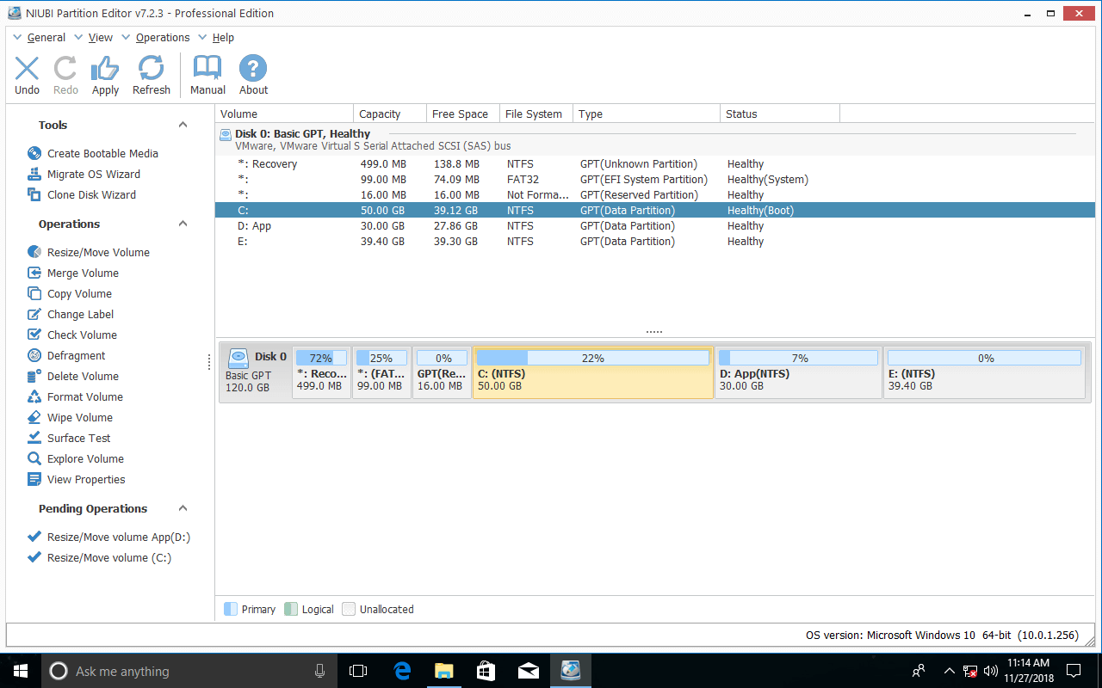Sort by the Capacity column header
This screenshot has width=1102, height=688.
coord(390,114)
